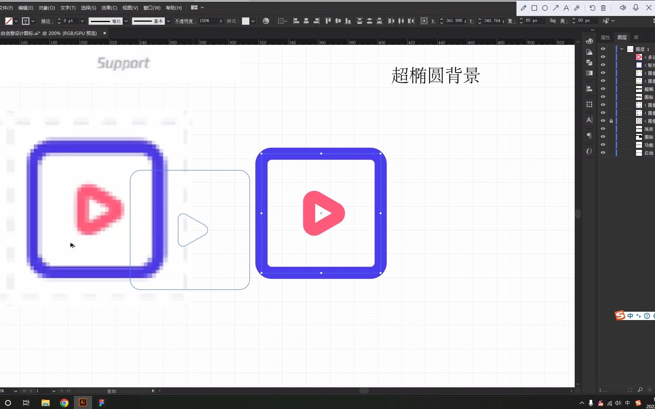
Task: Toggle visibility of the 现在 layer row
Action: (x=603, y=129)
